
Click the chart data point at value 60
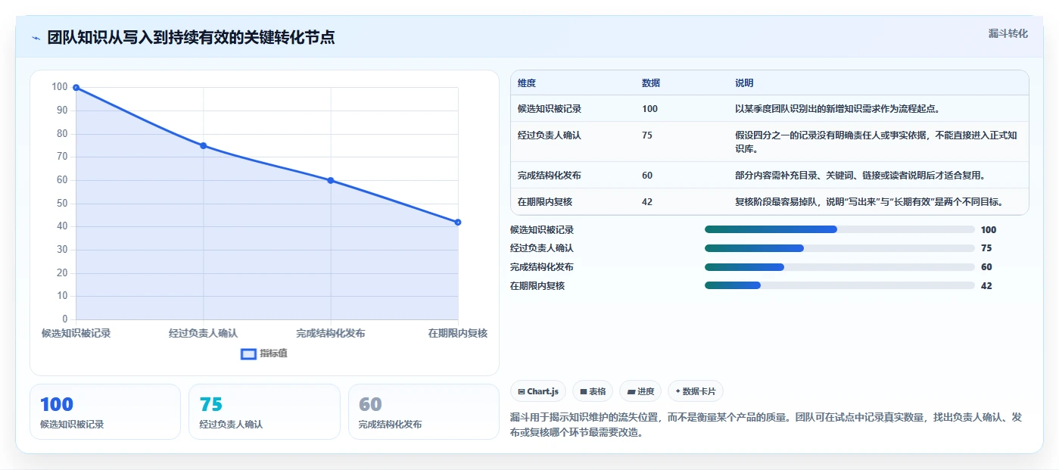tap(331, 180)
